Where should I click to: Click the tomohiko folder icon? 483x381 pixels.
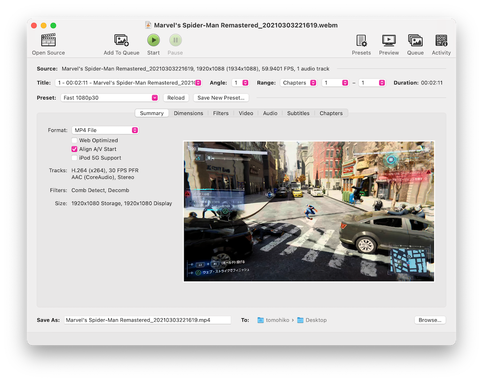click(x=260, y=320)
